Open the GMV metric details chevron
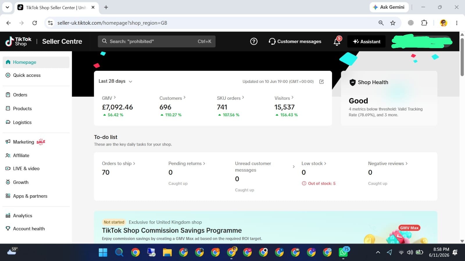Viewport: 465px width, 261px height. (x=115, y=97)
